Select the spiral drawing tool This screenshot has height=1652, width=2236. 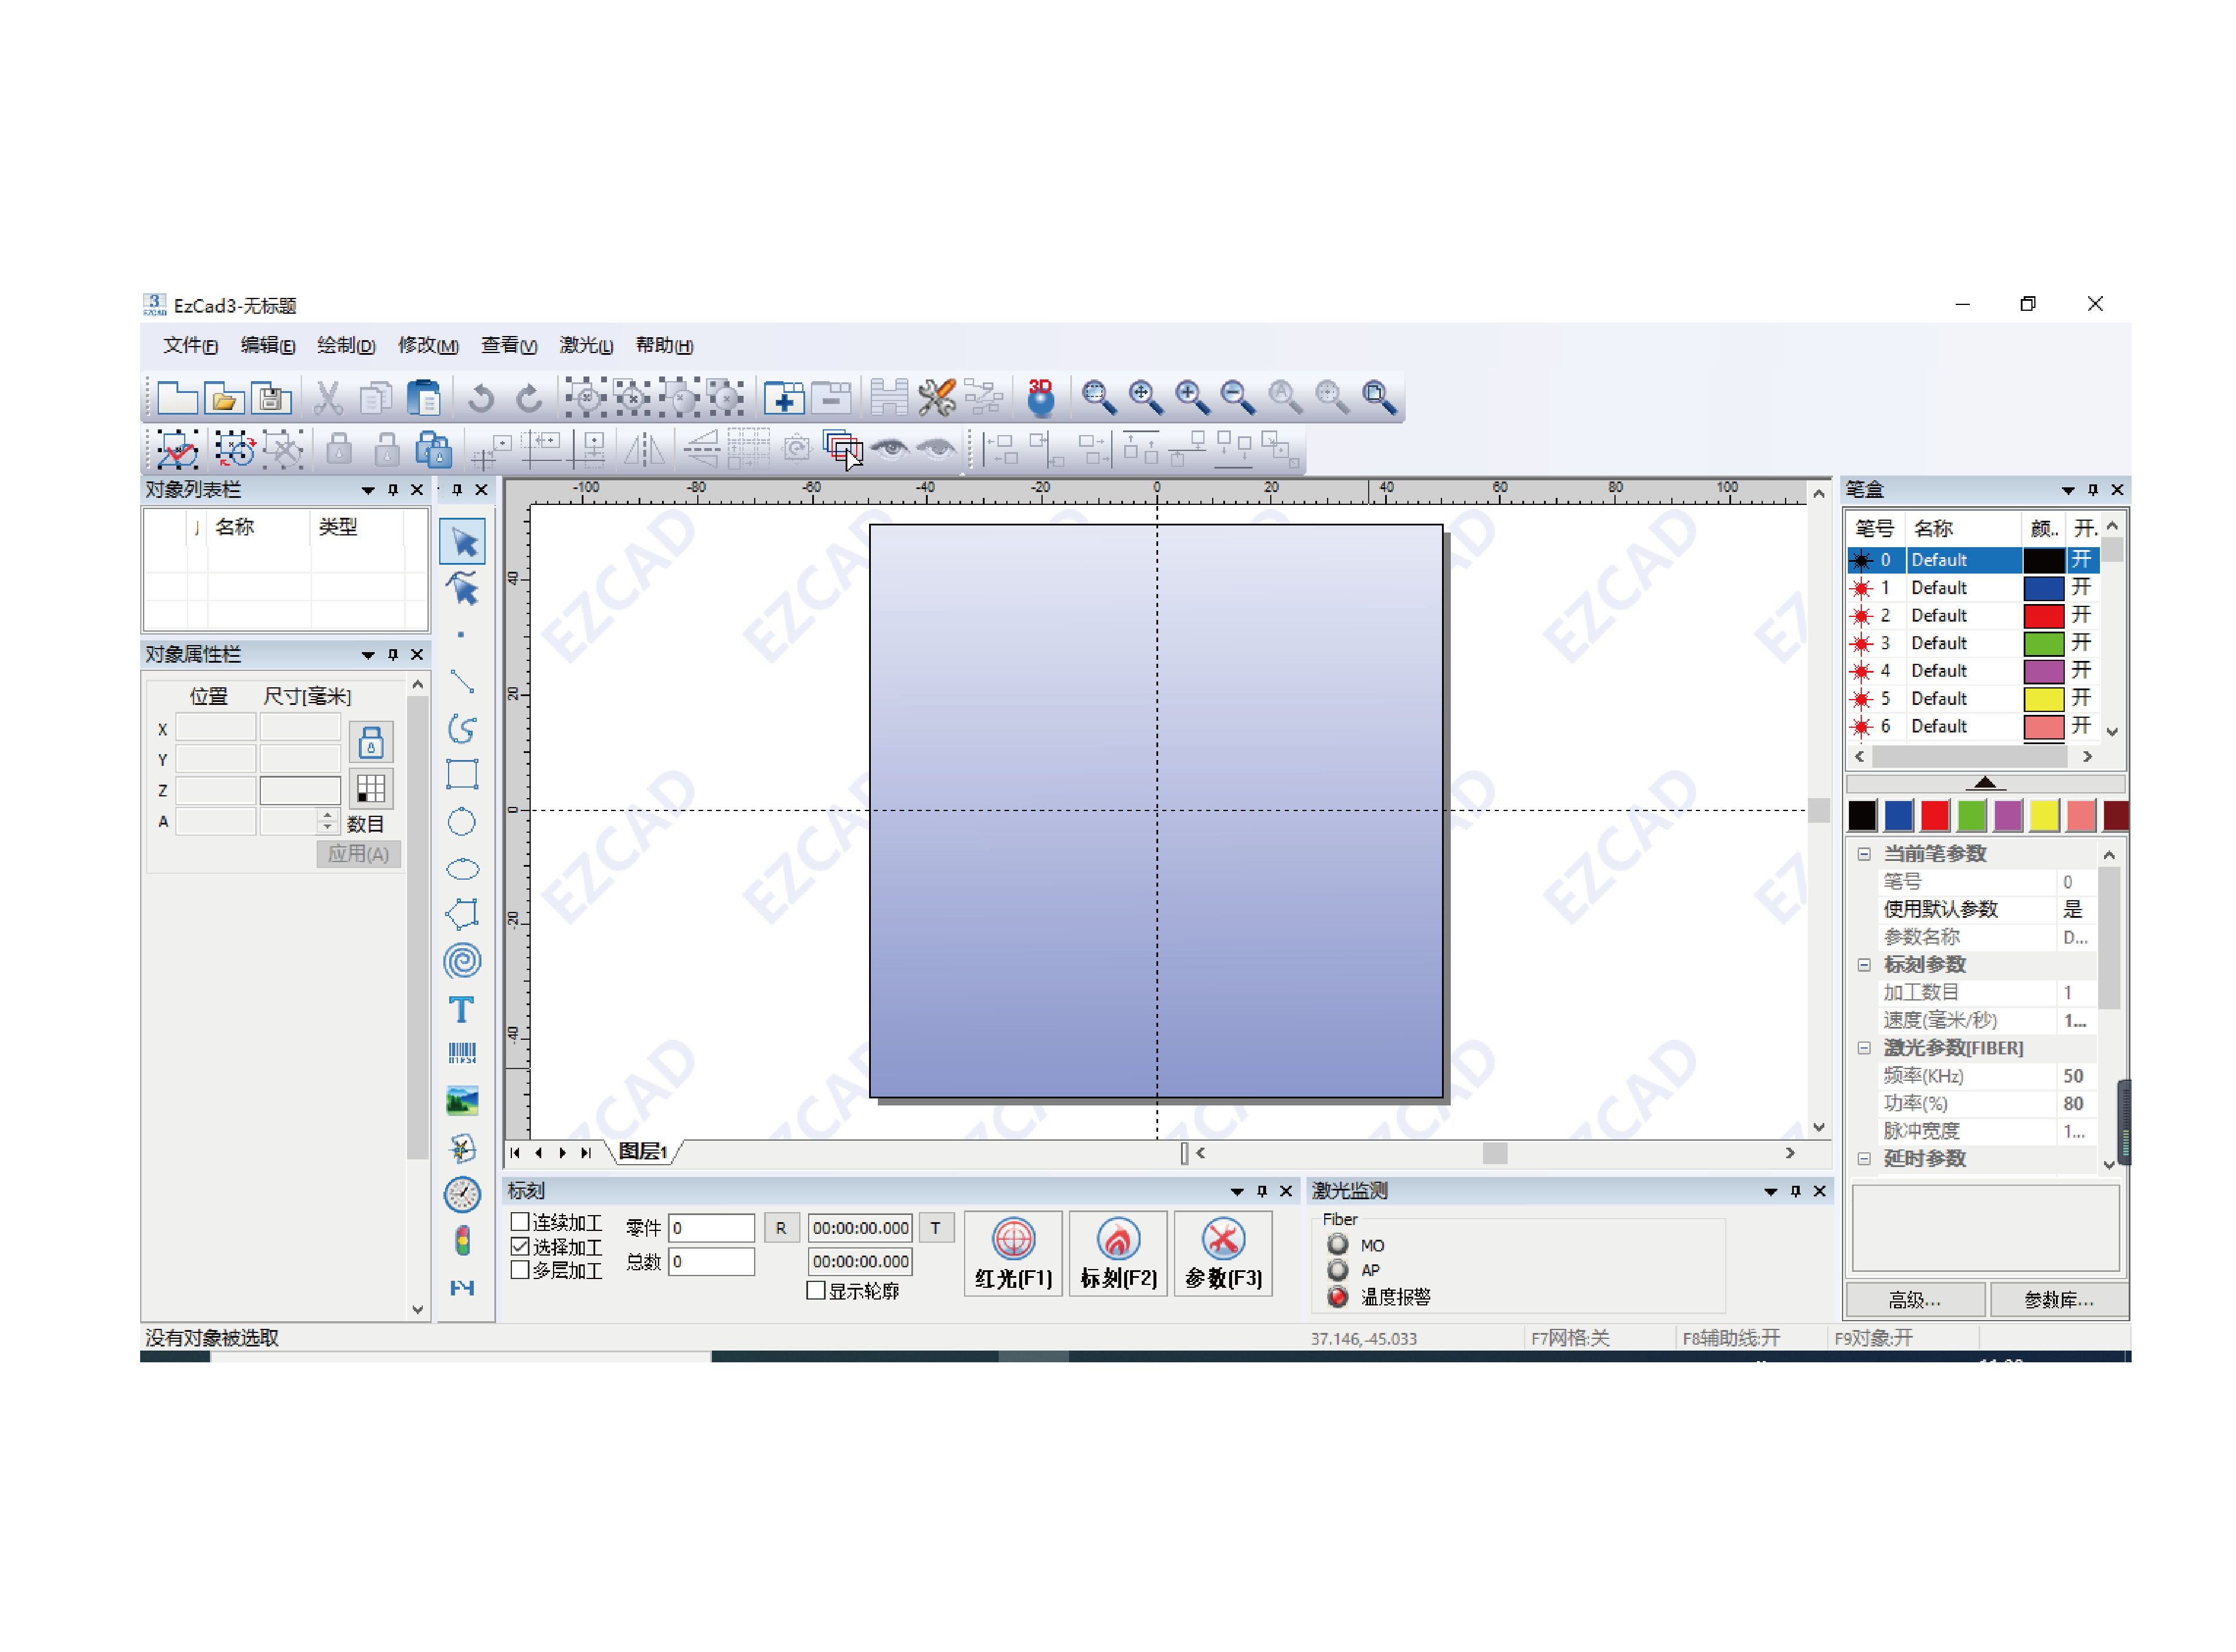(x=461, y=962)
